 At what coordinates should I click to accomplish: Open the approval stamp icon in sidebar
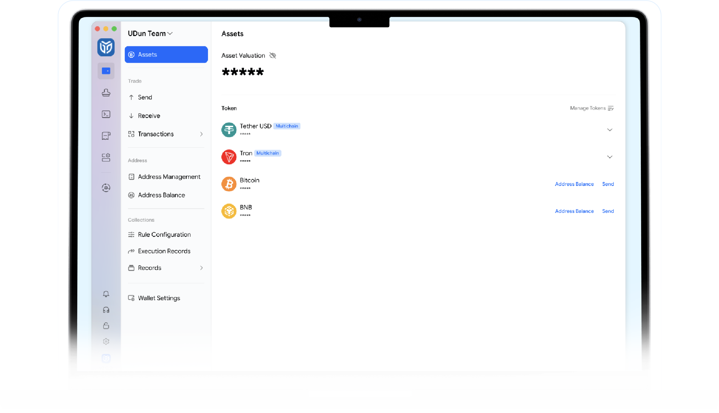tap(106, 93)
